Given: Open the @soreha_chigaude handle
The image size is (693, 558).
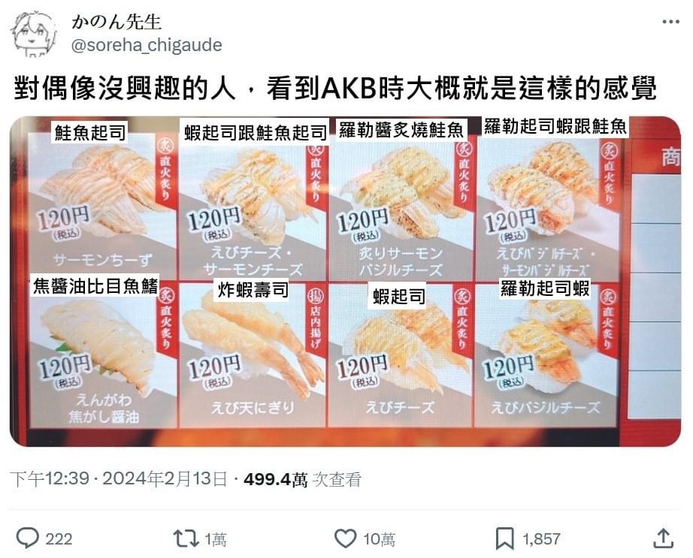Looking at the screenshot, I should [x=147, y=45].
